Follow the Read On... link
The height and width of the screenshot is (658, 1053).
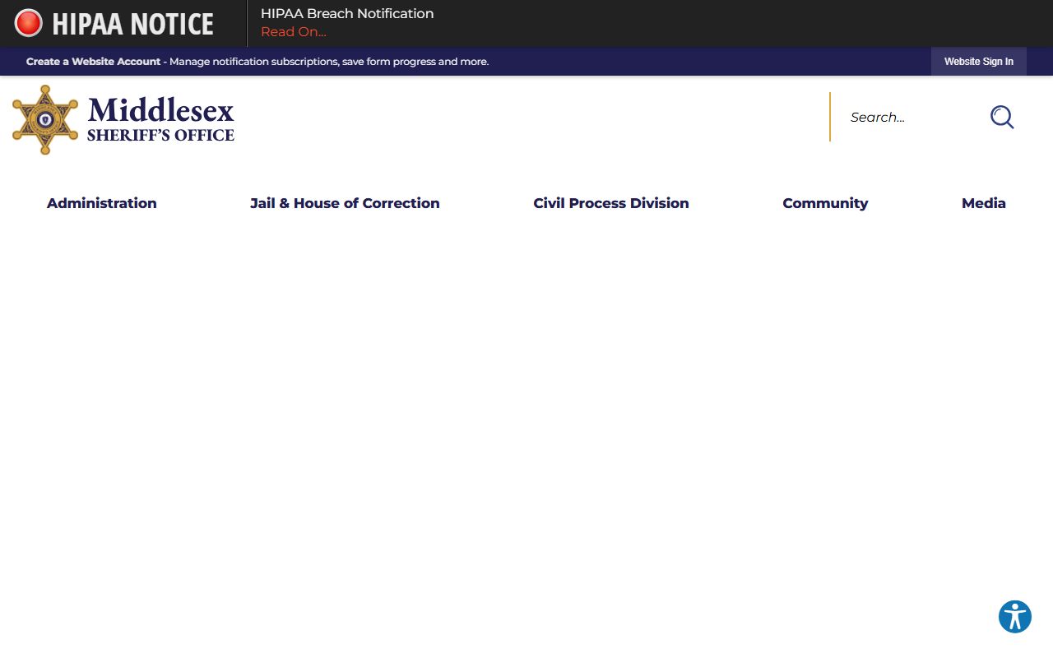(x=293, y=32)
